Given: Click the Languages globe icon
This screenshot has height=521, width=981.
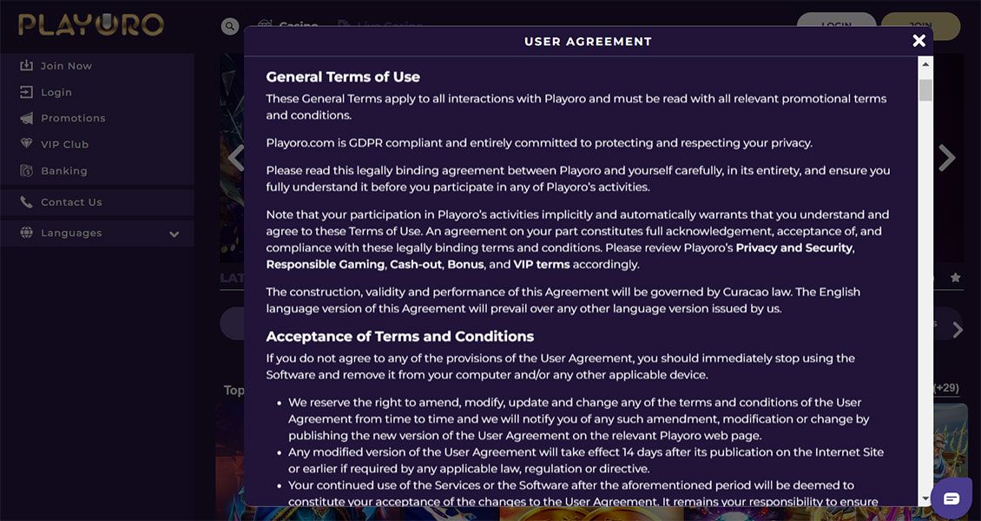Looking at the screenshot, I should (x=26, y=233).
